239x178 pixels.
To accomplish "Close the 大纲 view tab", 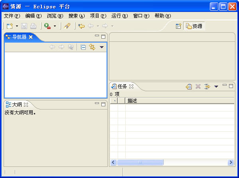I will click(x=26, y=105).
